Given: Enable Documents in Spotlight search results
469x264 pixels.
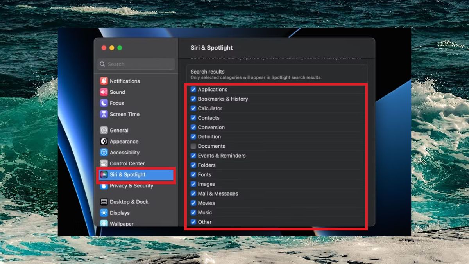Looking at the screenshot, I should click(x=193, y=146).
